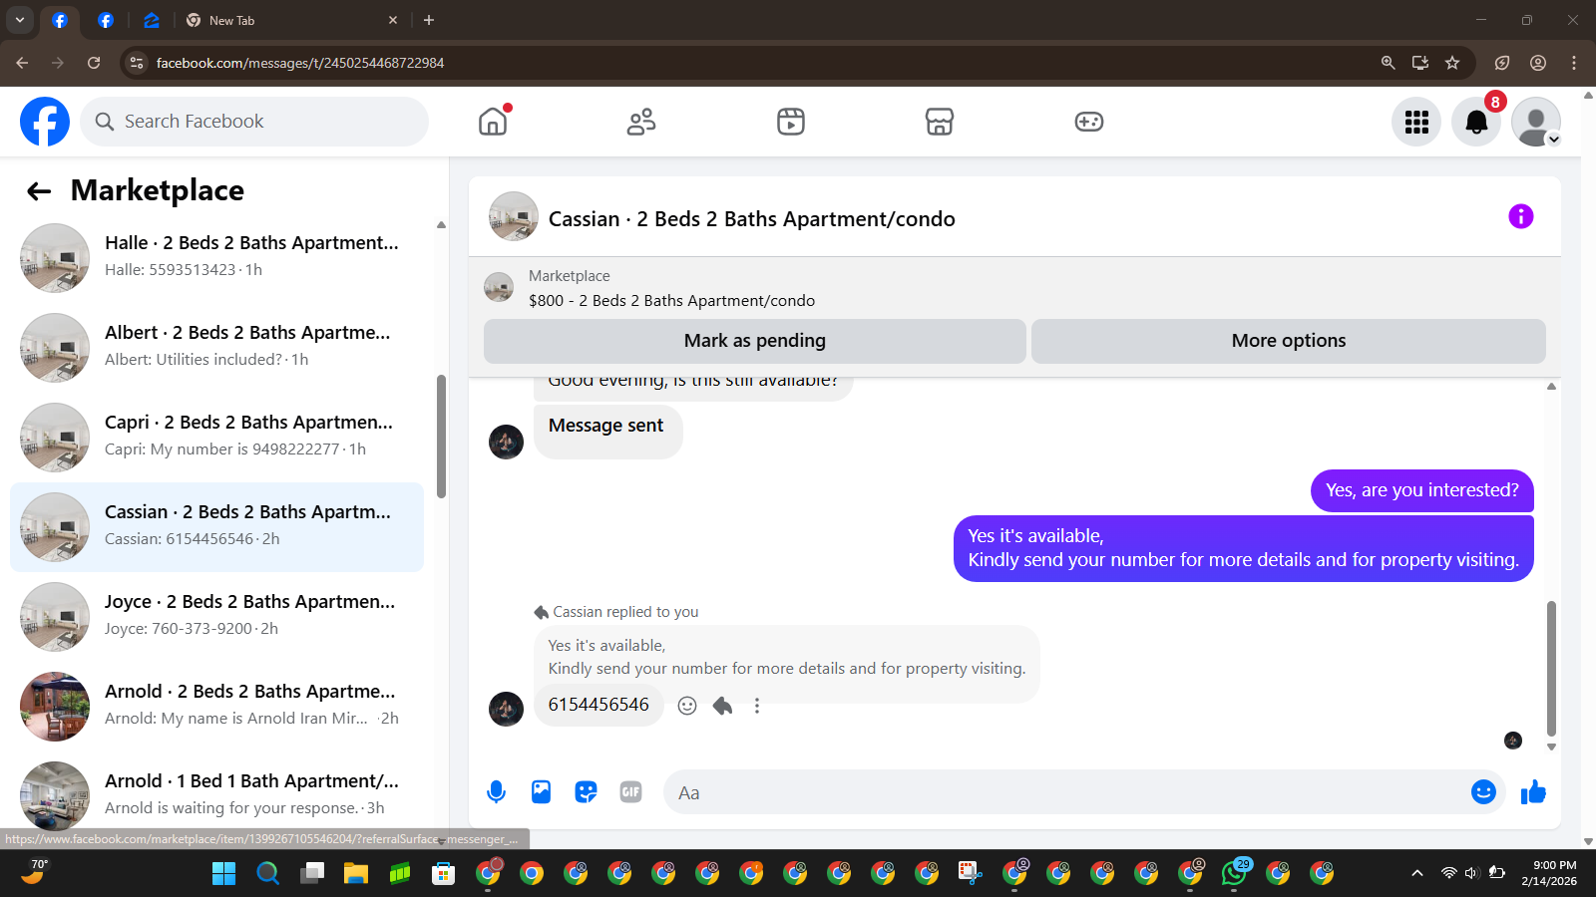The width and height of the screenshot is (1596, 897).
Task: Choose a GIF icon
Action: (630, 792)
